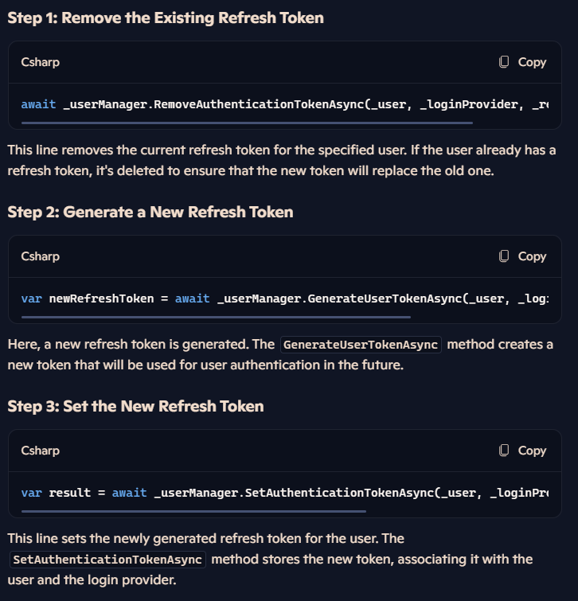This screenshot has height=601, width=578.
Task: Click the clipboard icon in the Step 3 code block
Action: coord(504,451)
